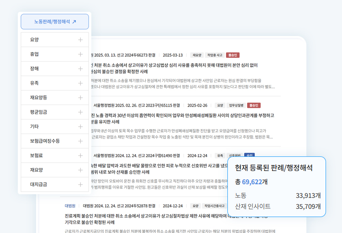
Task: Expand the 요양 category plus icon
Action: tap(80, 40)
